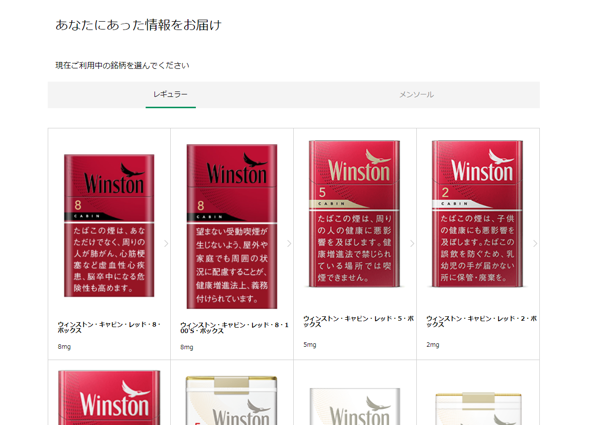Open ウィンストン・キャビン・レッド・2・ボックス product name
Screen dimensions: 590x425
[x=481, y=321]
